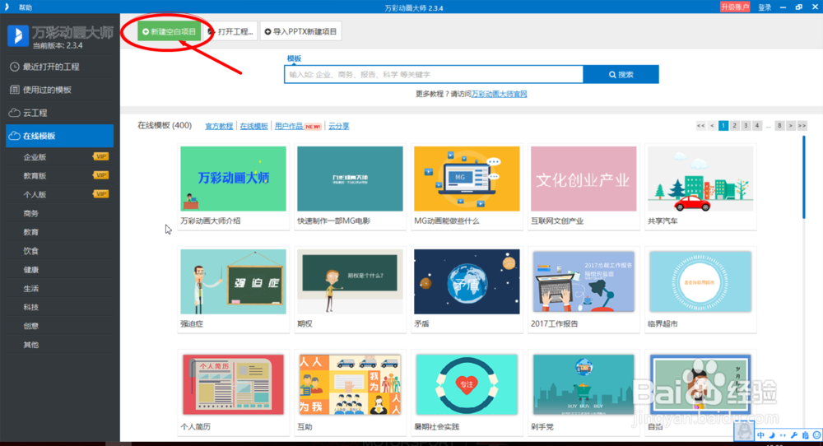Open the 互联网文创产业 template thumbnail

(x=584, y=179)
